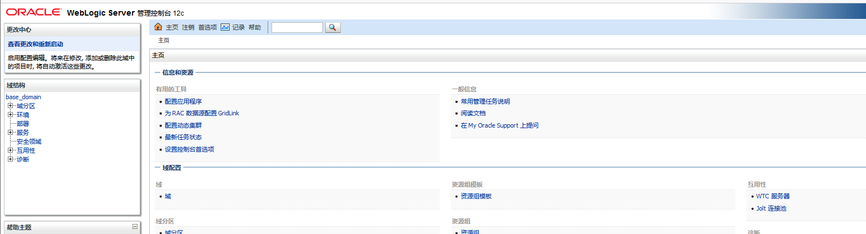The image size is (866, 234).
Task: Select 环境 tree label
Action: coord(23,115)
